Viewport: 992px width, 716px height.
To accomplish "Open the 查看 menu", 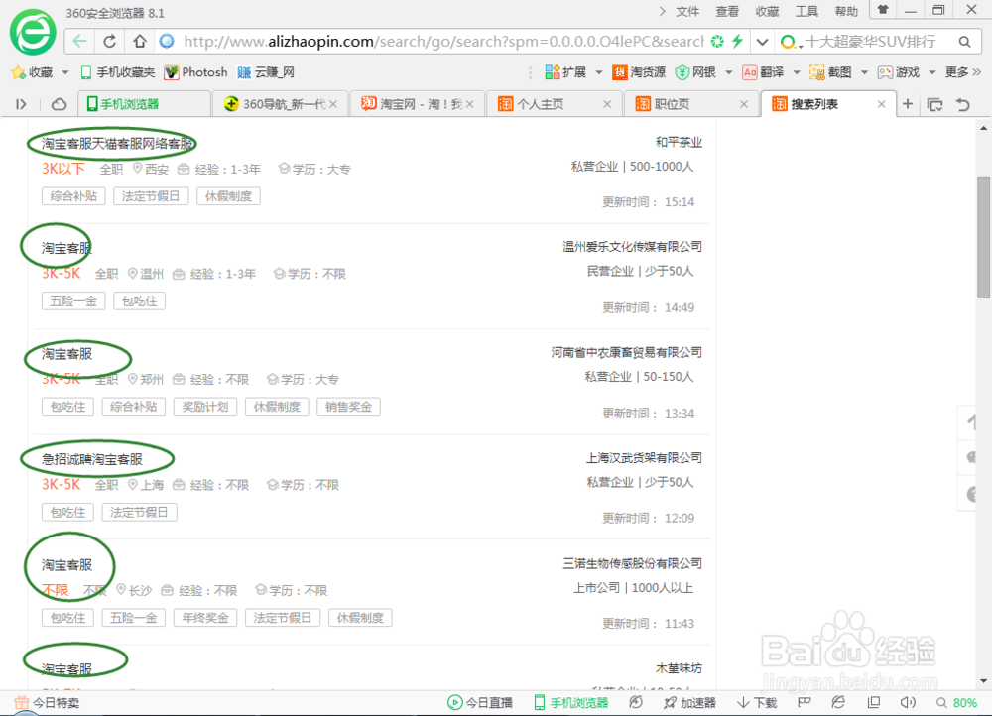I will pyautogui.click(x=727, y=11).
